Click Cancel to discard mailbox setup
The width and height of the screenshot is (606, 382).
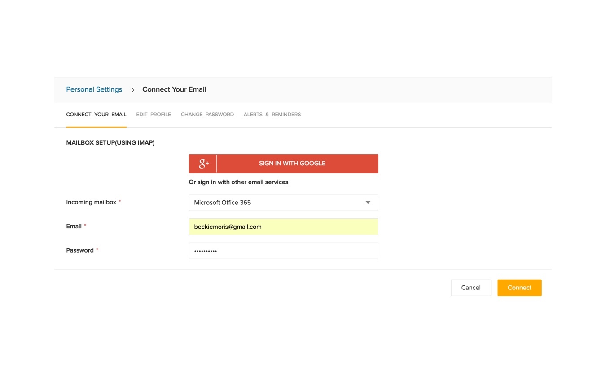470,288
